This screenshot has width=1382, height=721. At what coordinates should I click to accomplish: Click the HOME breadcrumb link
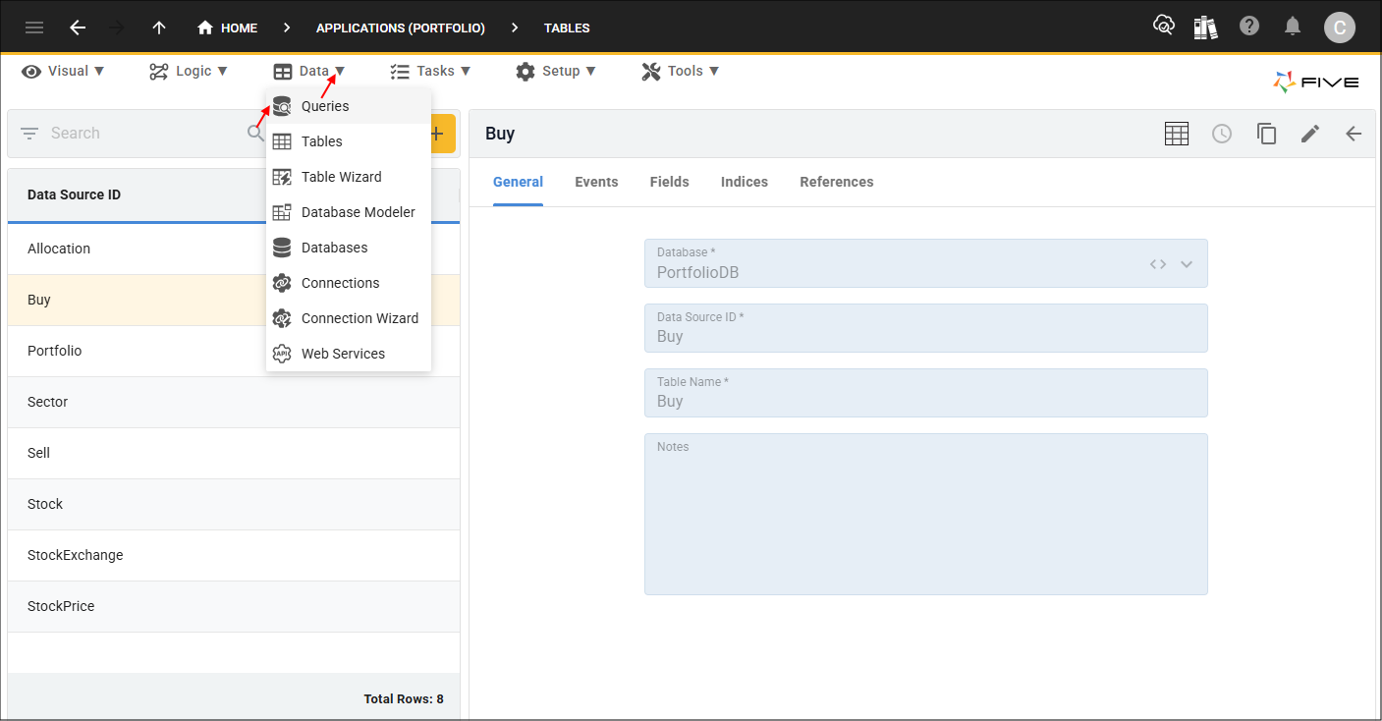pyautogui.click(x=228, y=28)
